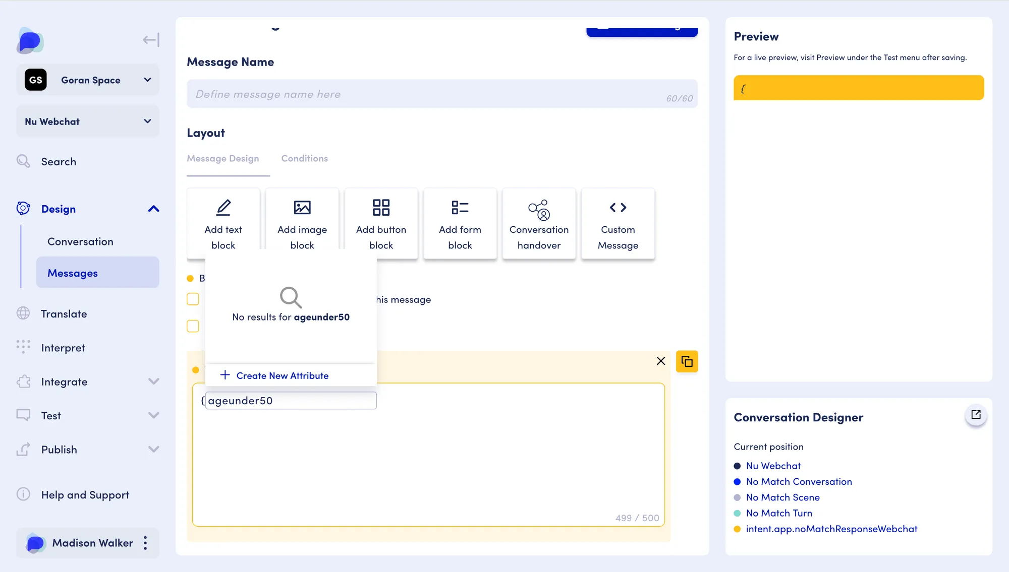Click the no-results magnifier icon
This screenshot has width=1009, height=572.
point(291,297)
